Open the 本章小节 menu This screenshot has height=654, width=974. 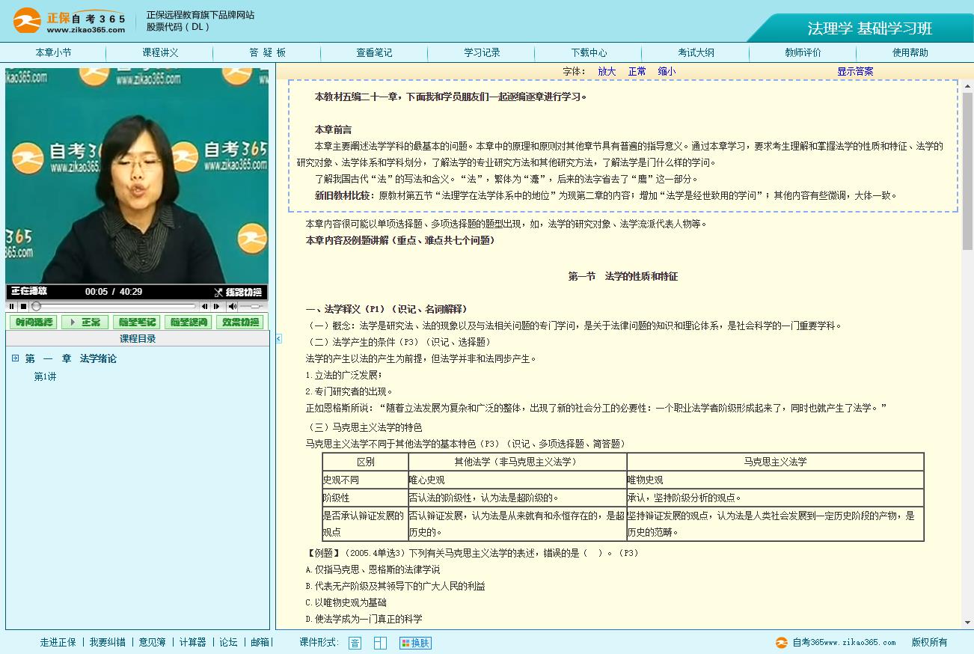(x=53, y=53)
